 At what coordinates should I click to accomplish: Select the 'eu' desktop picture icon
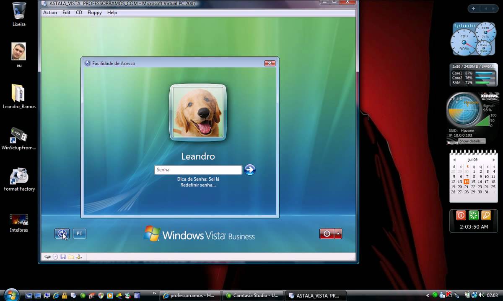19,55
